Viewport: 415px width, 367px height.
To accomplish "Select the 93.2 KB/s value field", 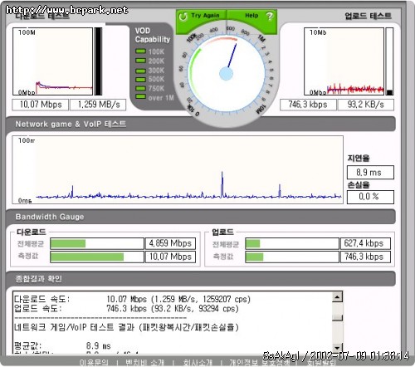I will [x=365, y=105].
